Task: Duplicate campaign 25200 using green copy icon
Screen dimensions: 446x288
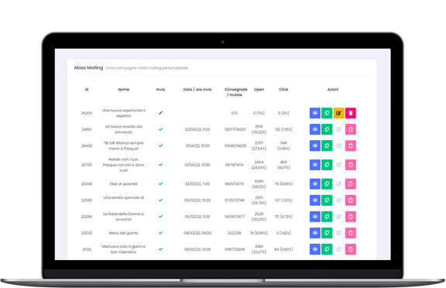Action: (x=327, y=113)
